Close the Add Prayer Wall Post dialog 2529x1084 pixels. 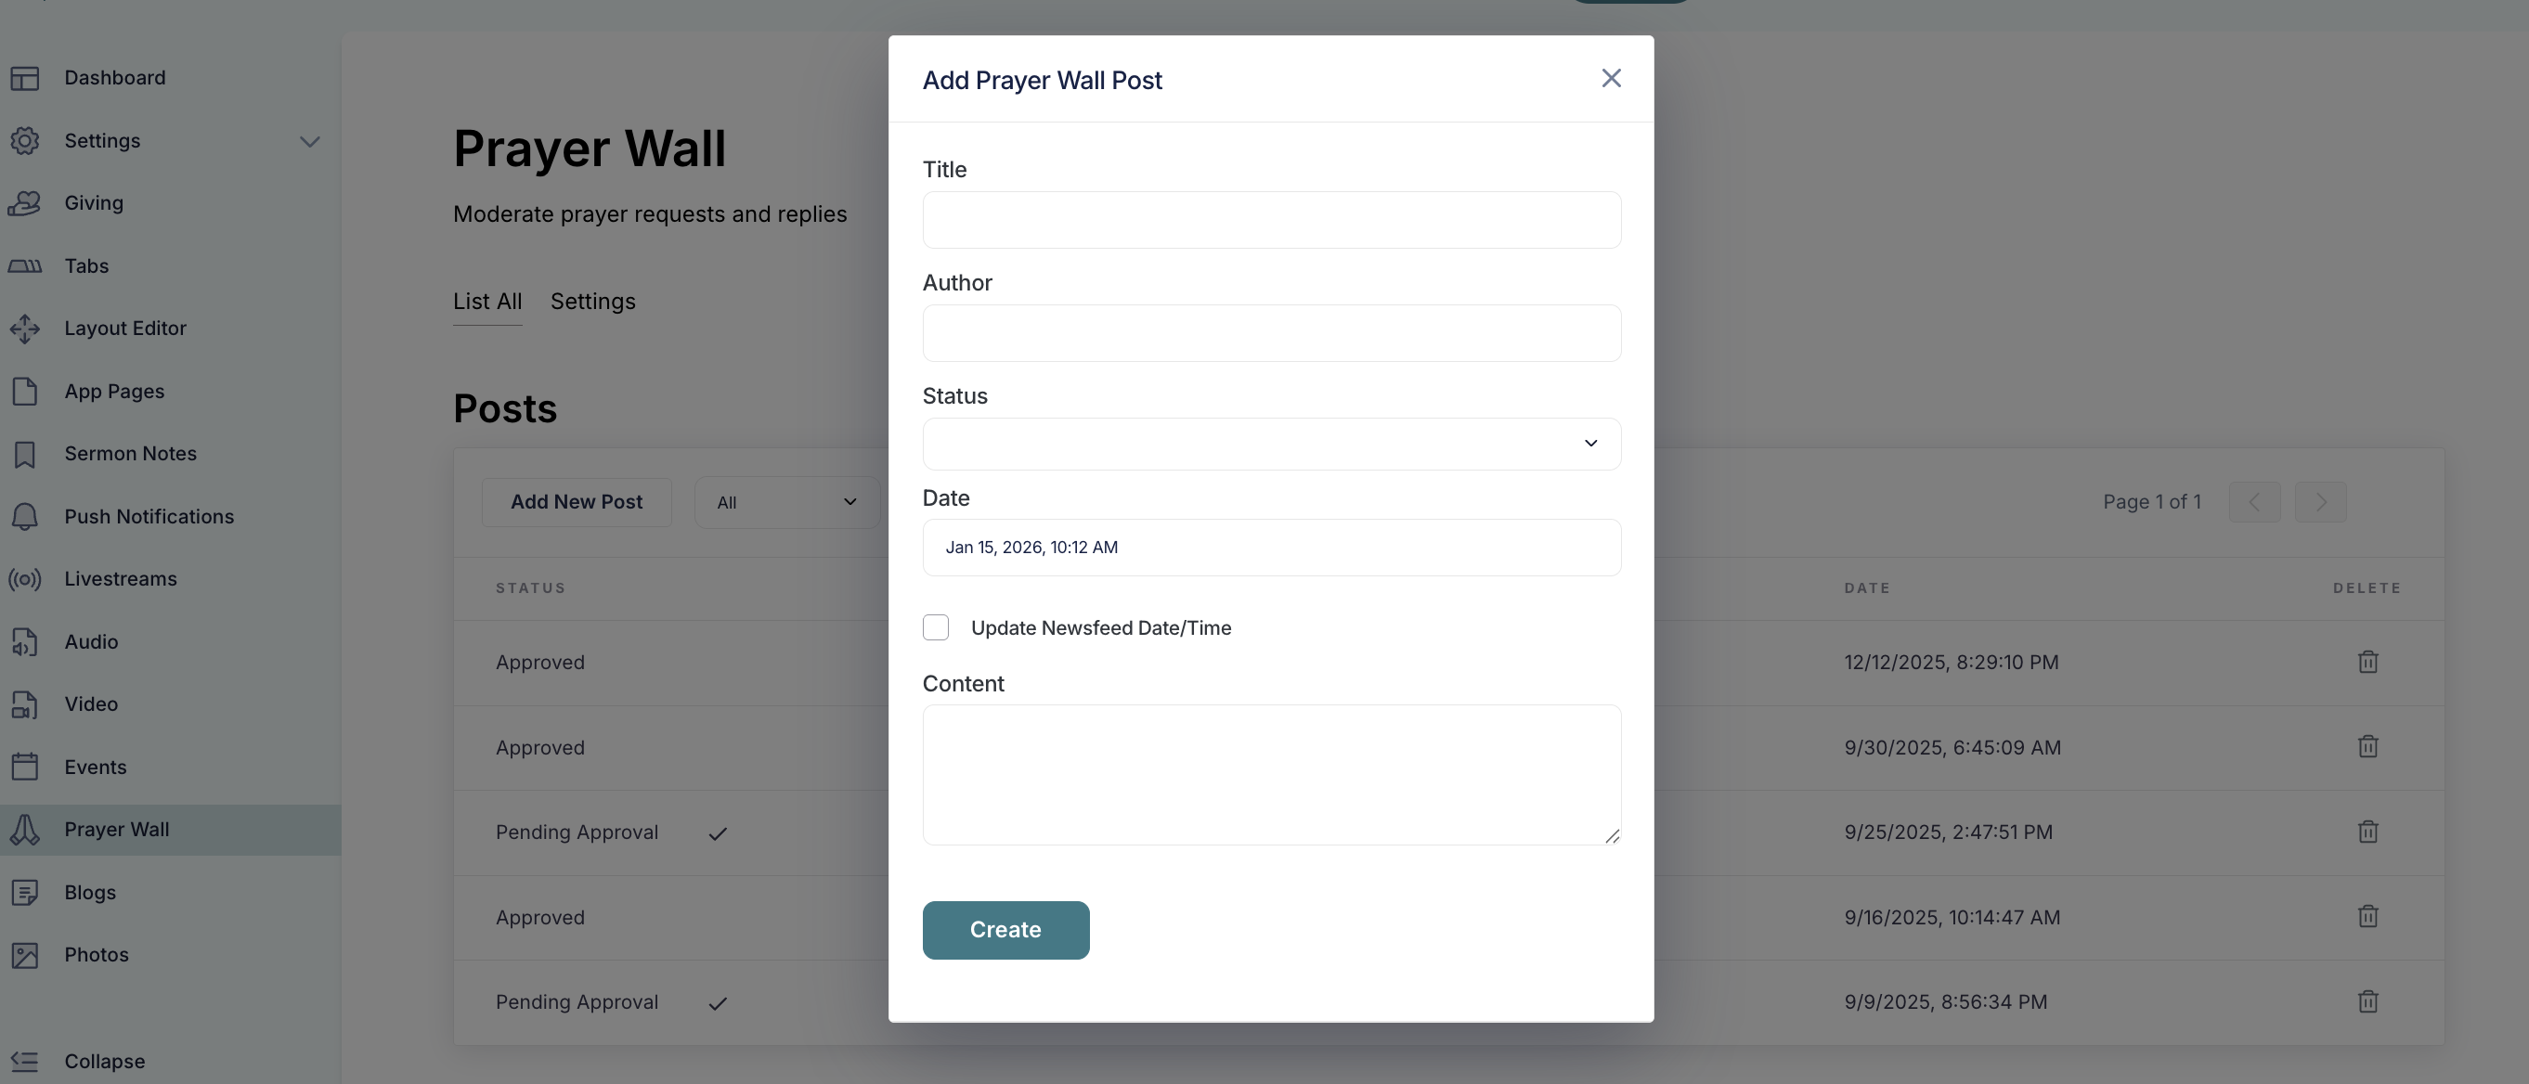point(1611,79)
